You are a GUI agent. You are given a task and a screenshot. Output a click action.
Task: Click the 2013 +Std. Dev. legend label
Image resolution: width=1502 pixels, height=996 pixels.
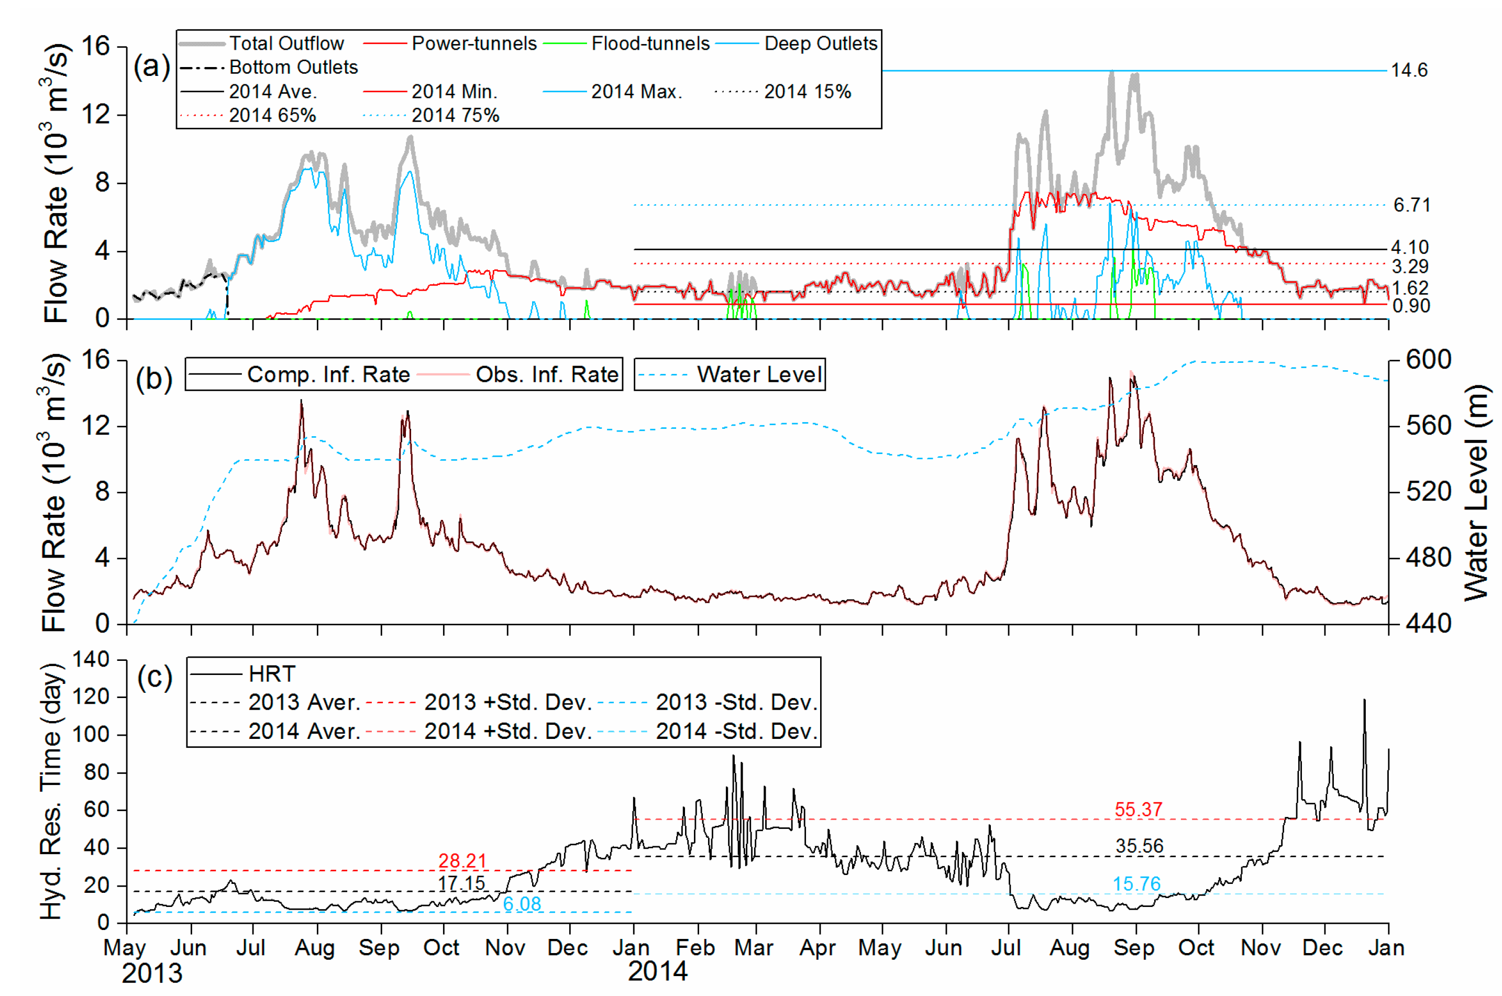coord(507,702)
